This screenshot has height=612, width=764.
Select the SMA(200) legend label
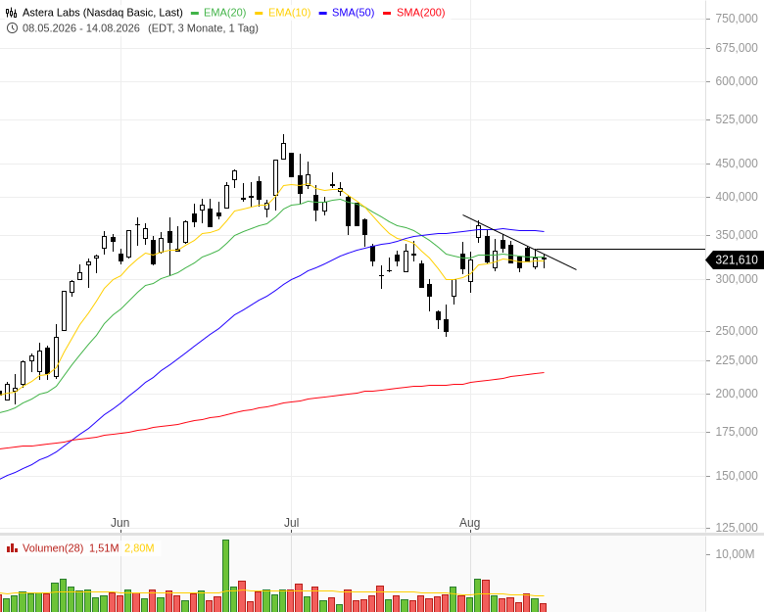[x=421, y=13]
